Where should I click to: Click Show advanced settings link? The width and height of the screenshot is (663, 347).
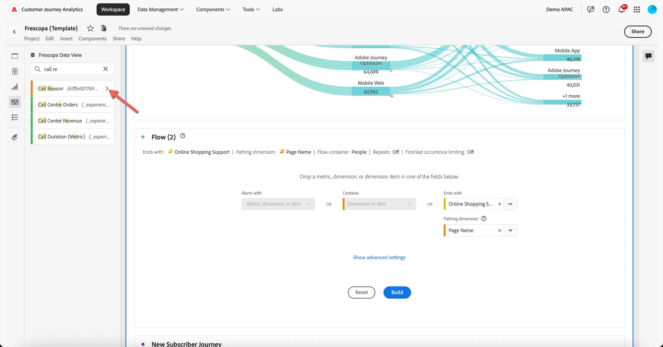pyautogui.click(x=379, y=258)
